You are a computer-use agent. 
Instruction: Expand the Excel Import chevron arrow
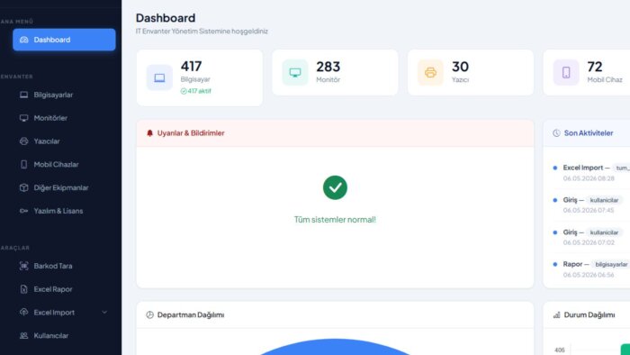tap(104, 313)
